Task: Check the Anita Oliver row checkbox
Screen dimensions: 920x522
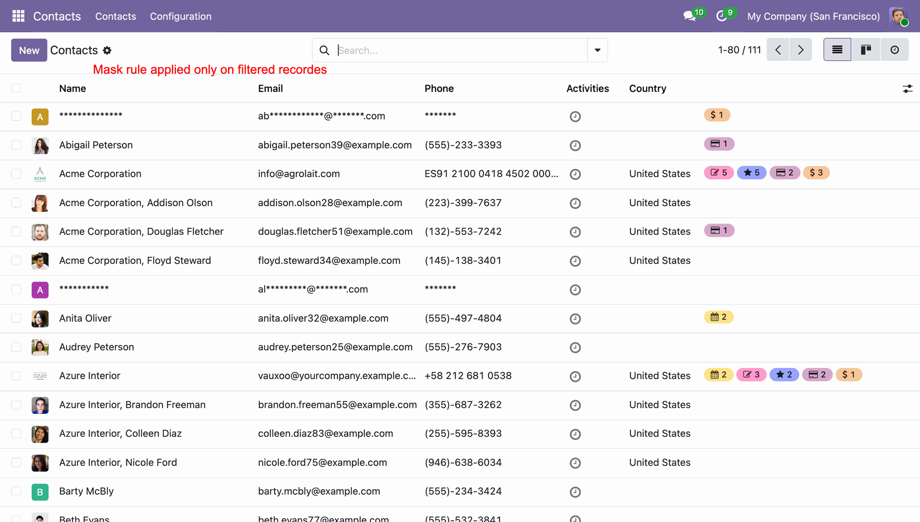Action: click(16, 318)
